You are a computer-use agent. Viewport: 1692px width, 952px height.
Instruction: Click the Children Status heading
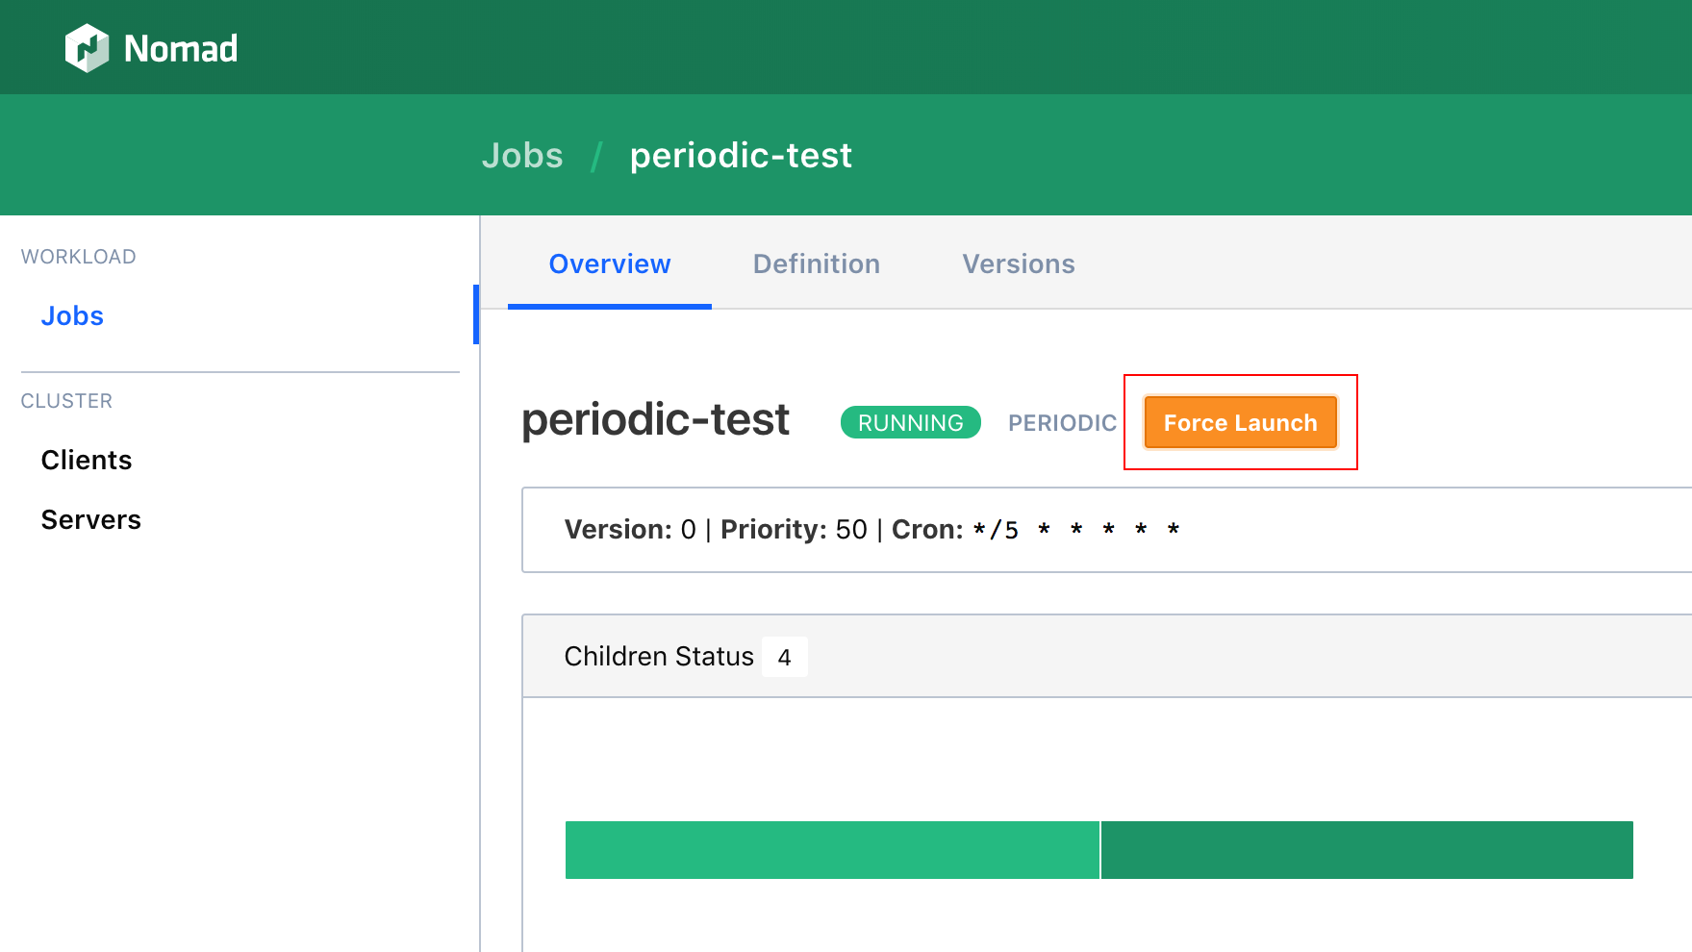[659, 656]
